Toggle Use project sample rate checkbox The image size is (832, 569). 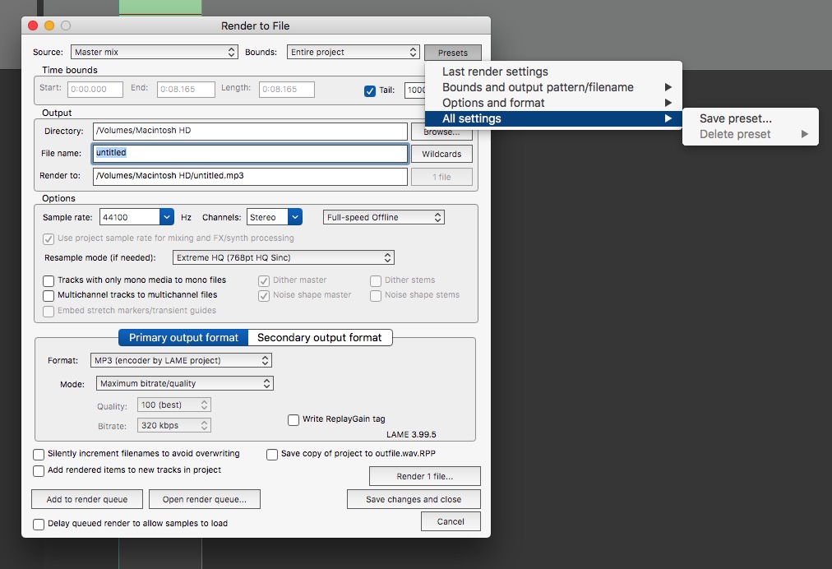click(x=49, y=238)
